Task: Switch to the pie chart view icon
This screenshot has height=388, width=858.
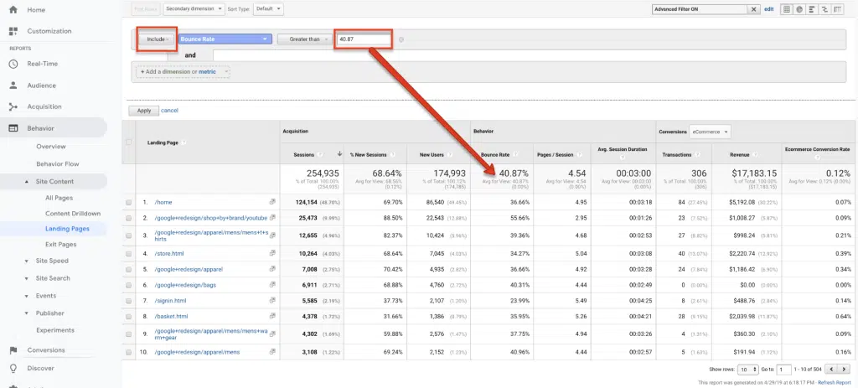Action: [799, 9]
